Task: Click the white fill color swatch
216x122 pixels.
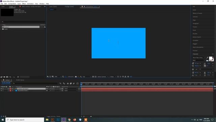Action: 211,58
